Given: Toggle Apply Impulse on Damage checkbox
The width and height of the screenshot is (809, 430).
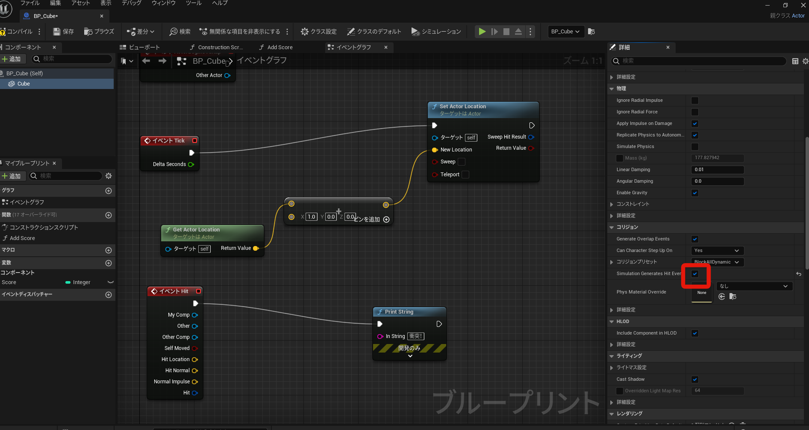Looking at the screenshot, I should (x=695, y=124).
